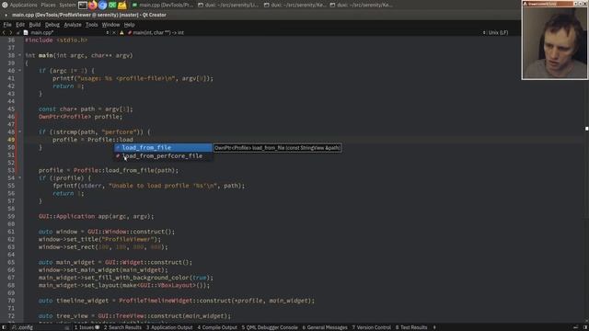
Task: Launch the Qt Creator green panel icon
Action: (x=112, y=6)
